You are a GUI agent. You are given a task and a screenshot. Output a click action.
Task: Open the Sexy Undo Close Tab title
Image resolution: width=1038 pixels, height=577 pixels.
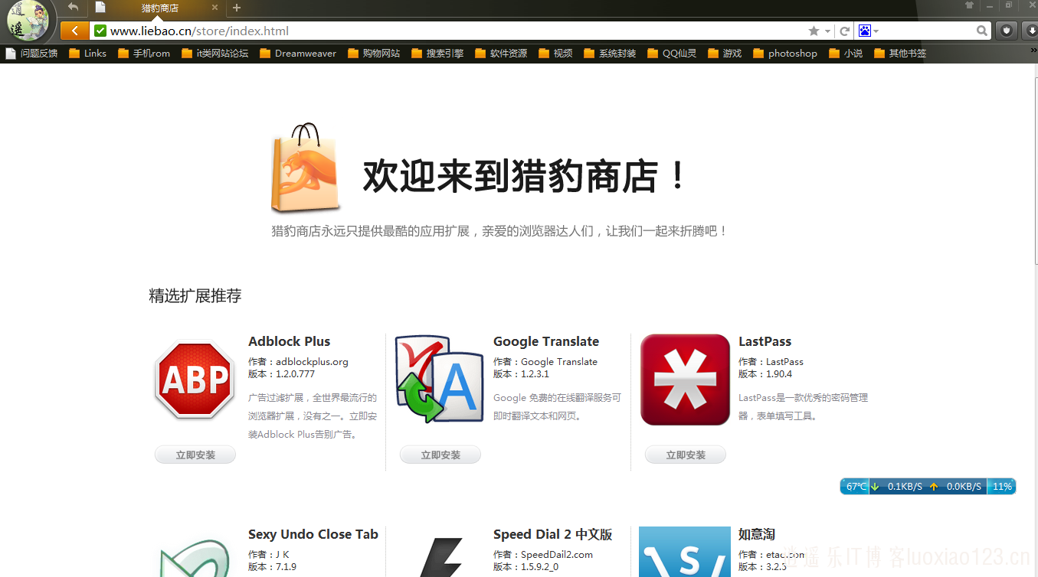313,534
